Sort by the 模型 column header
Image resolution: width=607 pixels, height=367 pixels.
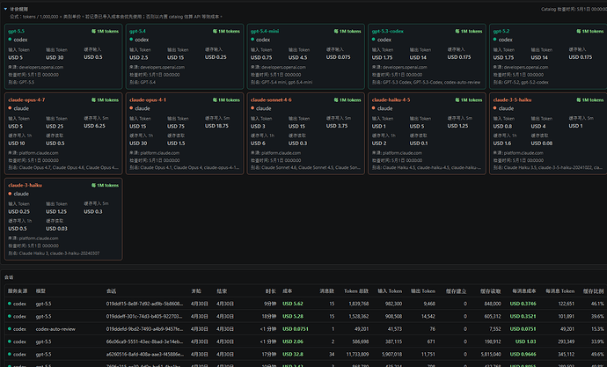(40, 290)
